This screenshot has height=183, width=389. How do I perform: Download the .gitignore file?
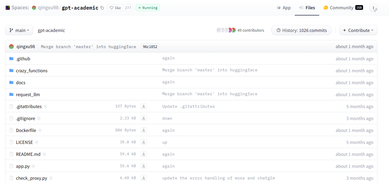click(143, 118)
